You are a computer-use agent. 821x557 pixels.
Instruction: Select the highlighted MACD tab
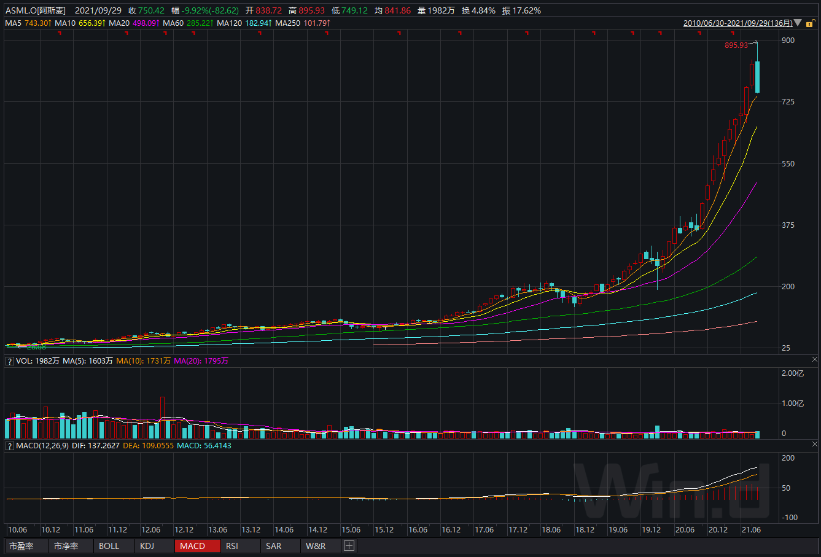pyautogui.click(x=197, y=546)
